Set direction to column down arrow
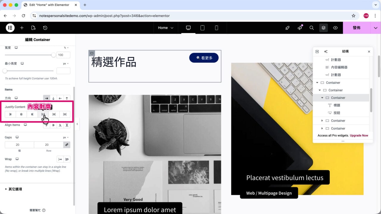Screen dimensions: 381x214 click(x=53, y=98)
